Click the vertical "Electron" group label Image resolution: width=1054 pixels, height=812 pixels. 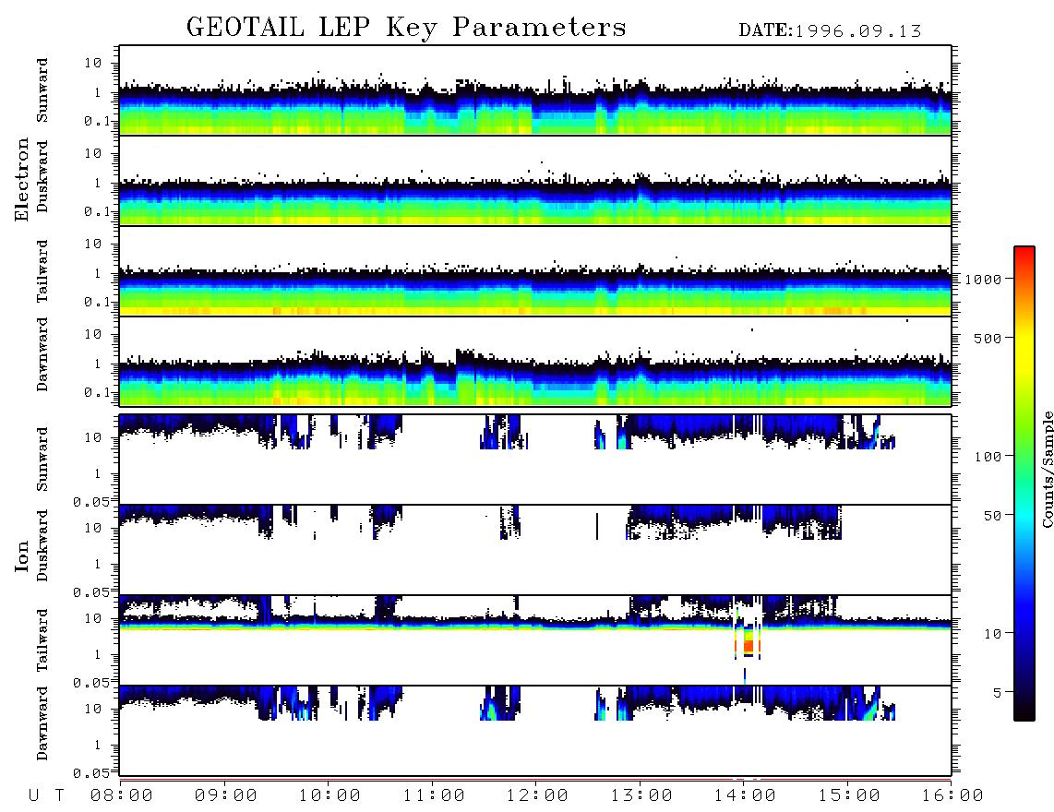click(x=21, y=179)
